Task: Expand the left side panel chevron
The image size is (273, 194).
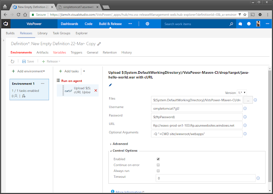Action: 3,41
